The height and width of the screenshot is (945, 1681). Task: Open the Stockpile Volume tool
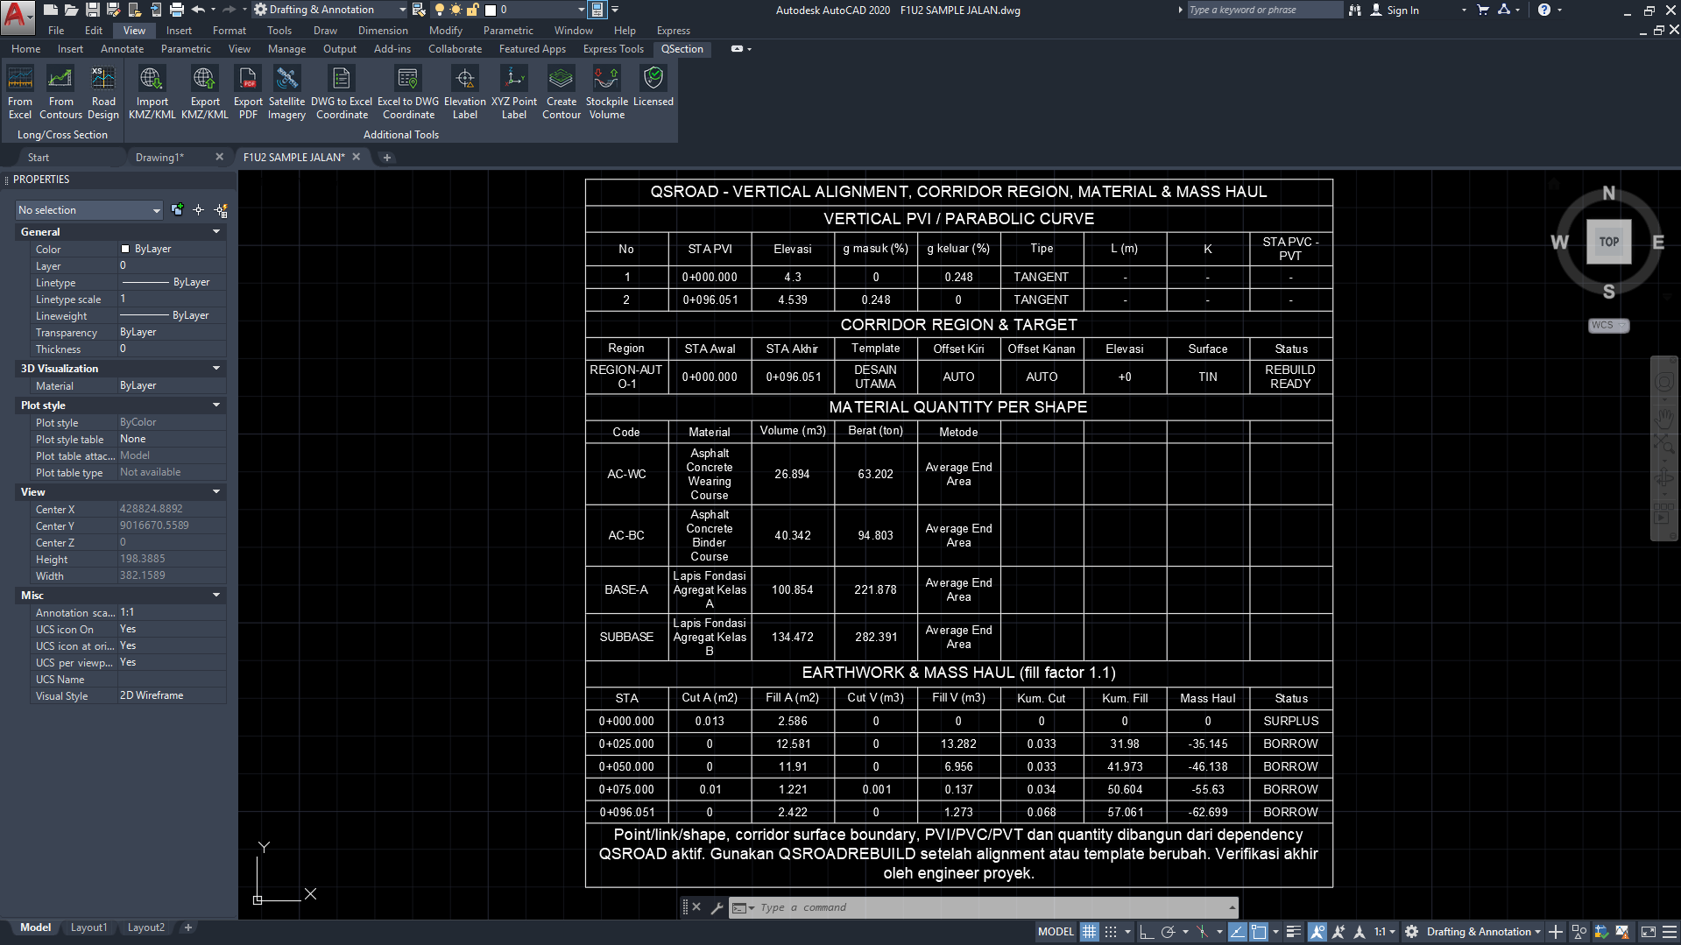pyautogui.click(x=607, y=92)
